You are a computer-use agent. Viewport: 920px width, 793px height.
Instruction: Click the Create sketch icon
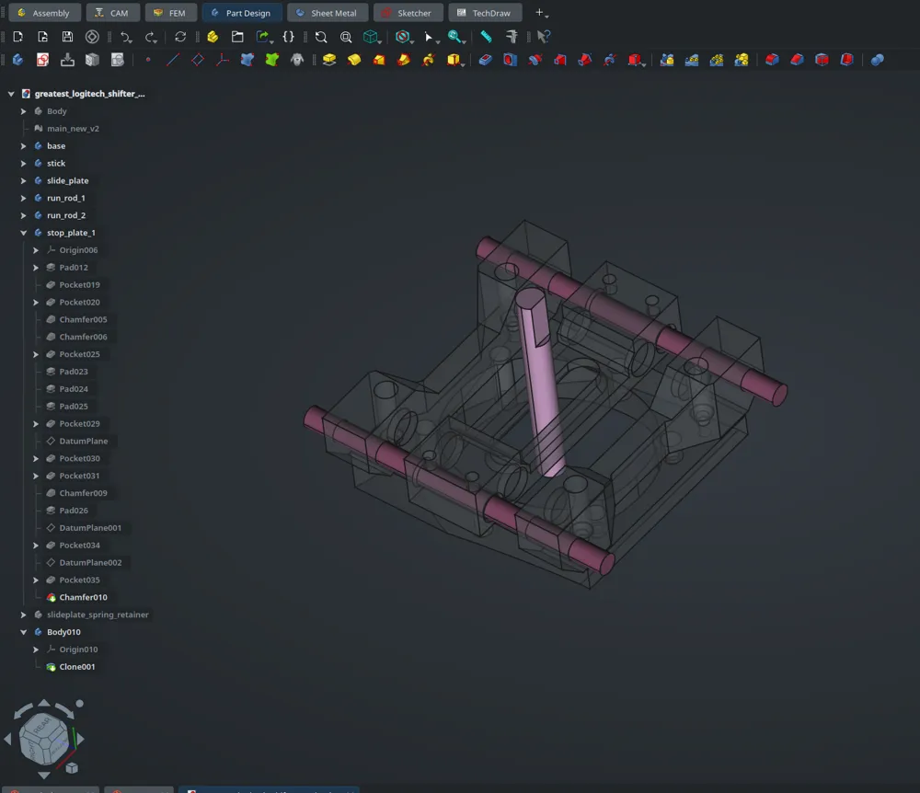point(43,60)
